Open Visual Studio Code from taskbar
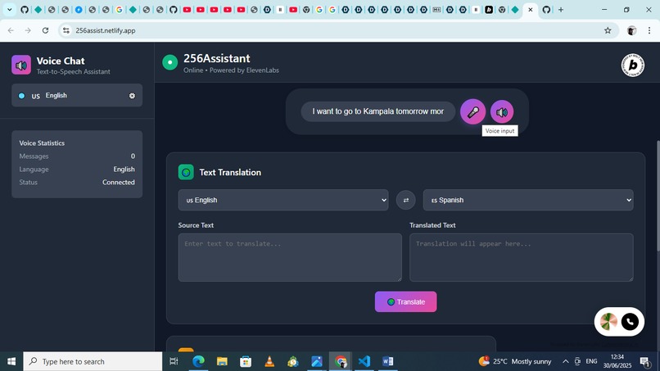Viewport: 660px width, 371px height. (x=364, y=361)
